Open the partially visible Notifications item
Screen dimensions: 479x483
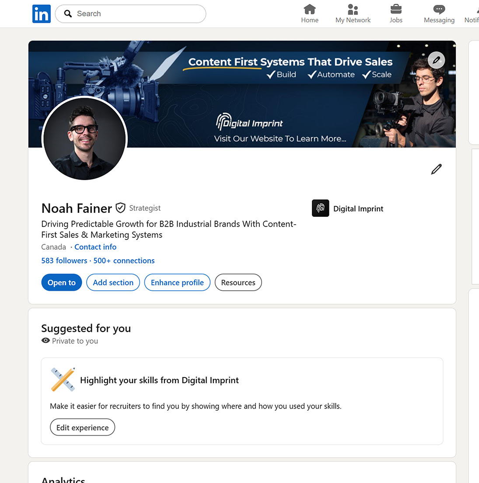point(472,14)
